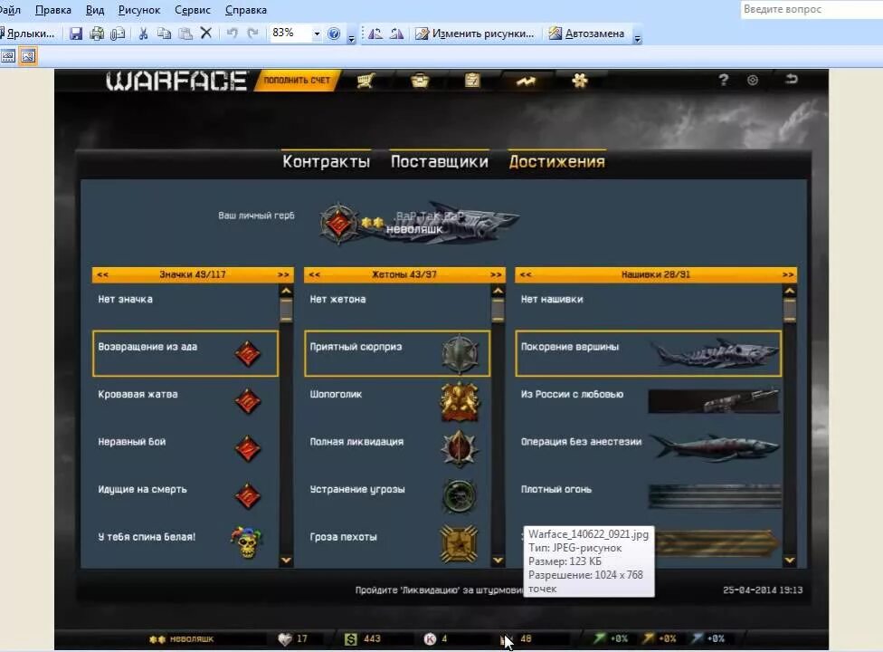Expand toolbar options after Автозамена
883x652 pixels.
point(638,37)
